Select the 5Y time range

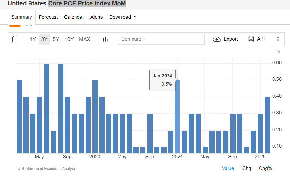coord(56,39)
